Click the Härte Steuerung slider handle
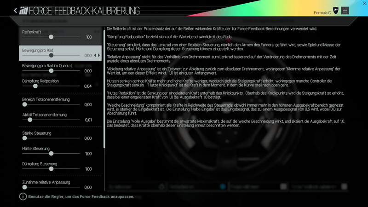 tap(51, 154)
